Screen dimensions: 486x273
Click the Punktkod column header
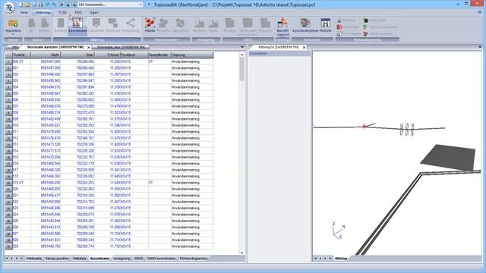[134, 55]
